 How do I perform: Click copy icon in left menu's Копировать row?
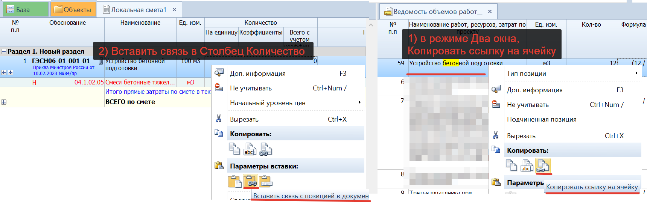click(234, 149)
